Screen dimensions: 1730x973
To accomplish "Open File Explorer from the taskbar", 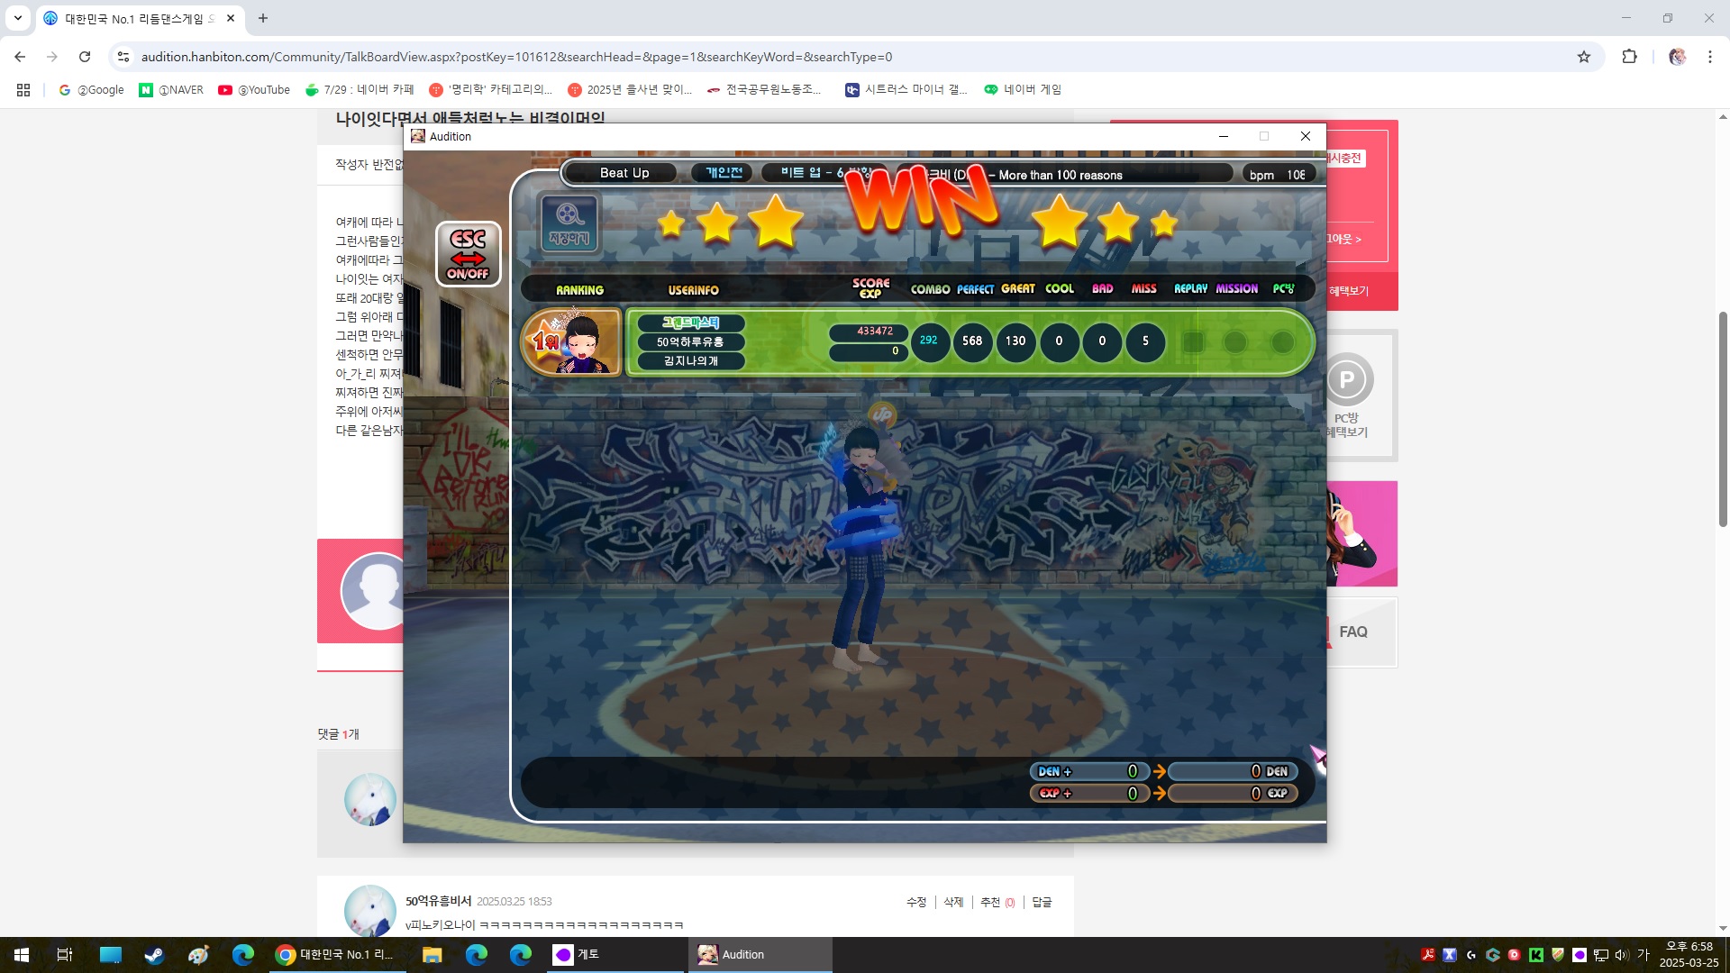I will [x=432, y=955].
